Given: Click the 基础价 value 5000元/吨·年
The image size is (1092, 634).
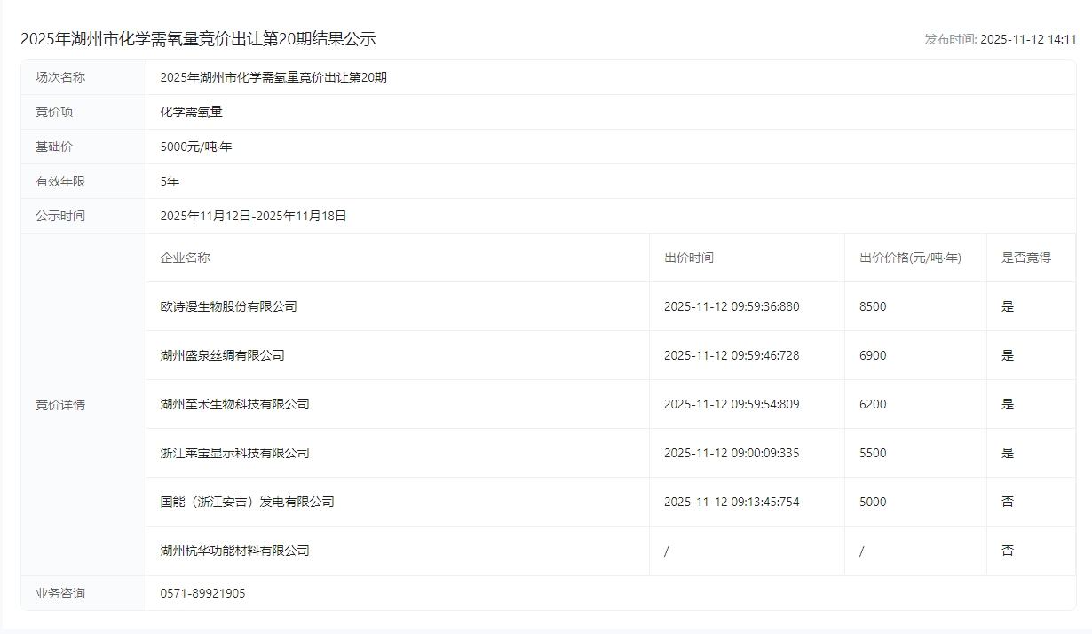Looking at the screenshot, I should [196, 147].
